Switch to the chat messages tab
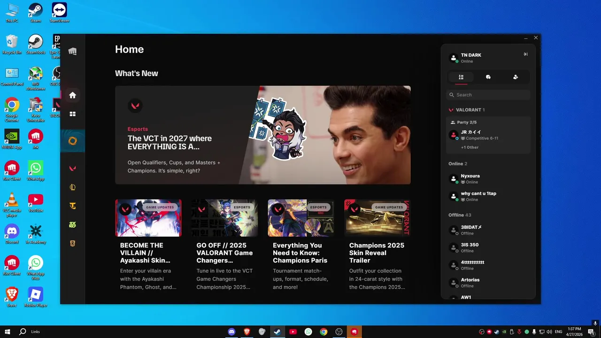 click(x=488, y=77)
